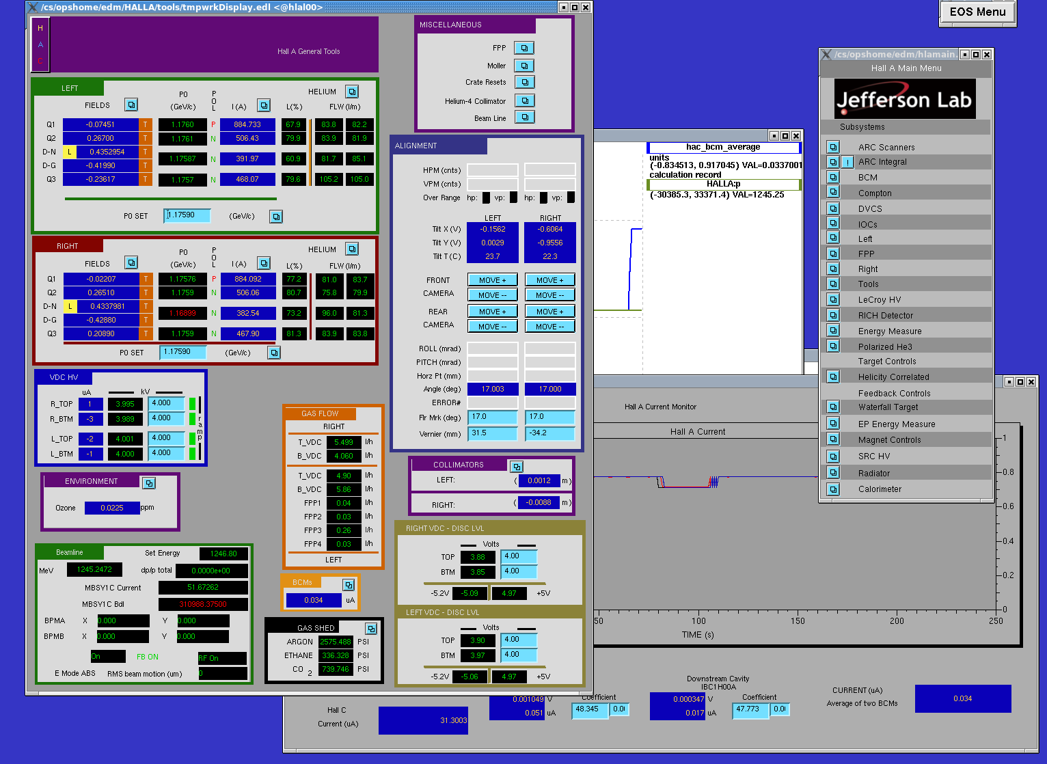Click RIGHT rear camera MOVE + button
The image size is (1047, 764).
coord(550,311)
